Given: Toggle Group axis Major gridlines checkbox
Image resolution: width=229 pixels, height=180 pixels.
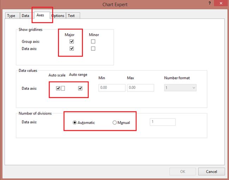Looking at the screenshot, I should pyautogui.click(x=72, y=41).
